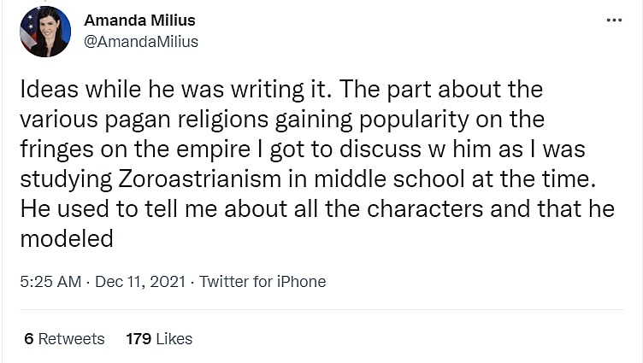View the 6 Retweets list
The image size is (643, 363).
coord(65,339)
